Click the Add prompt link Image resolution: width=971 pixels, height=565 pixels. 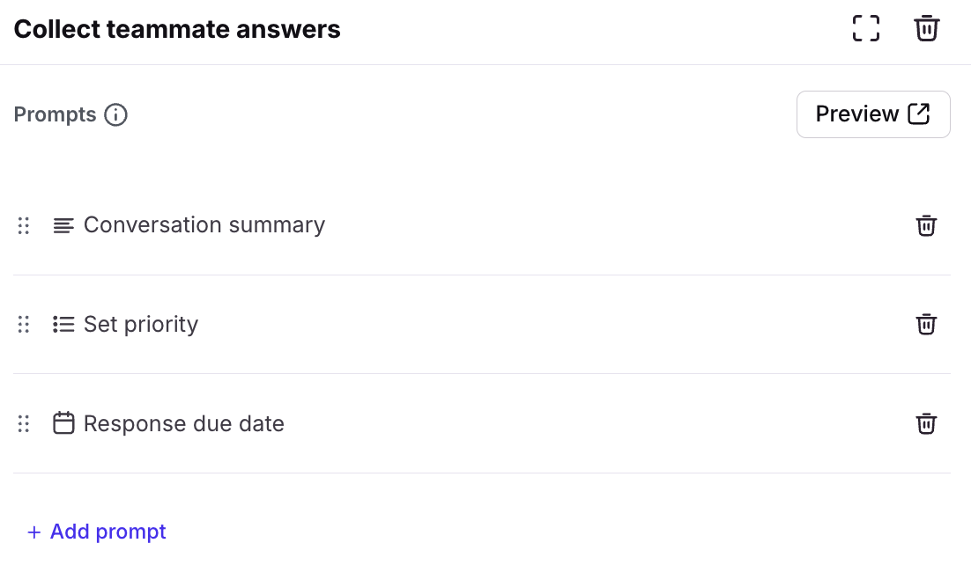tap(107, 532)
